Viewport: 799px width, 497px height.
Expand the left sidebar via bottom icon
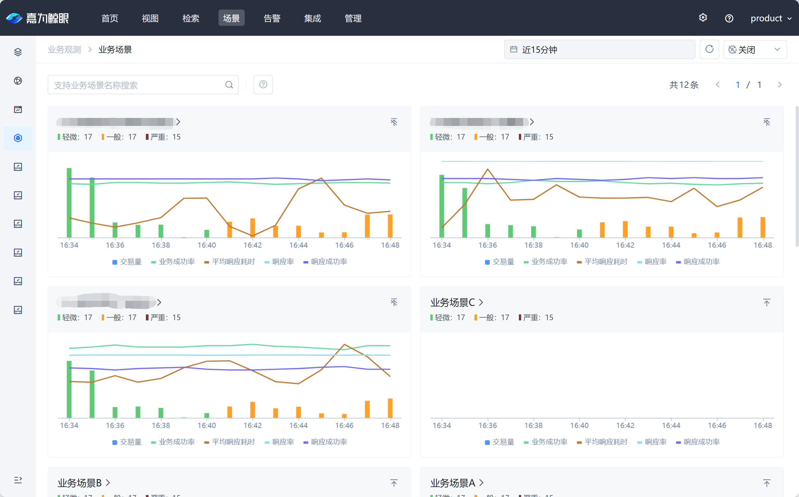pos(18,480)
